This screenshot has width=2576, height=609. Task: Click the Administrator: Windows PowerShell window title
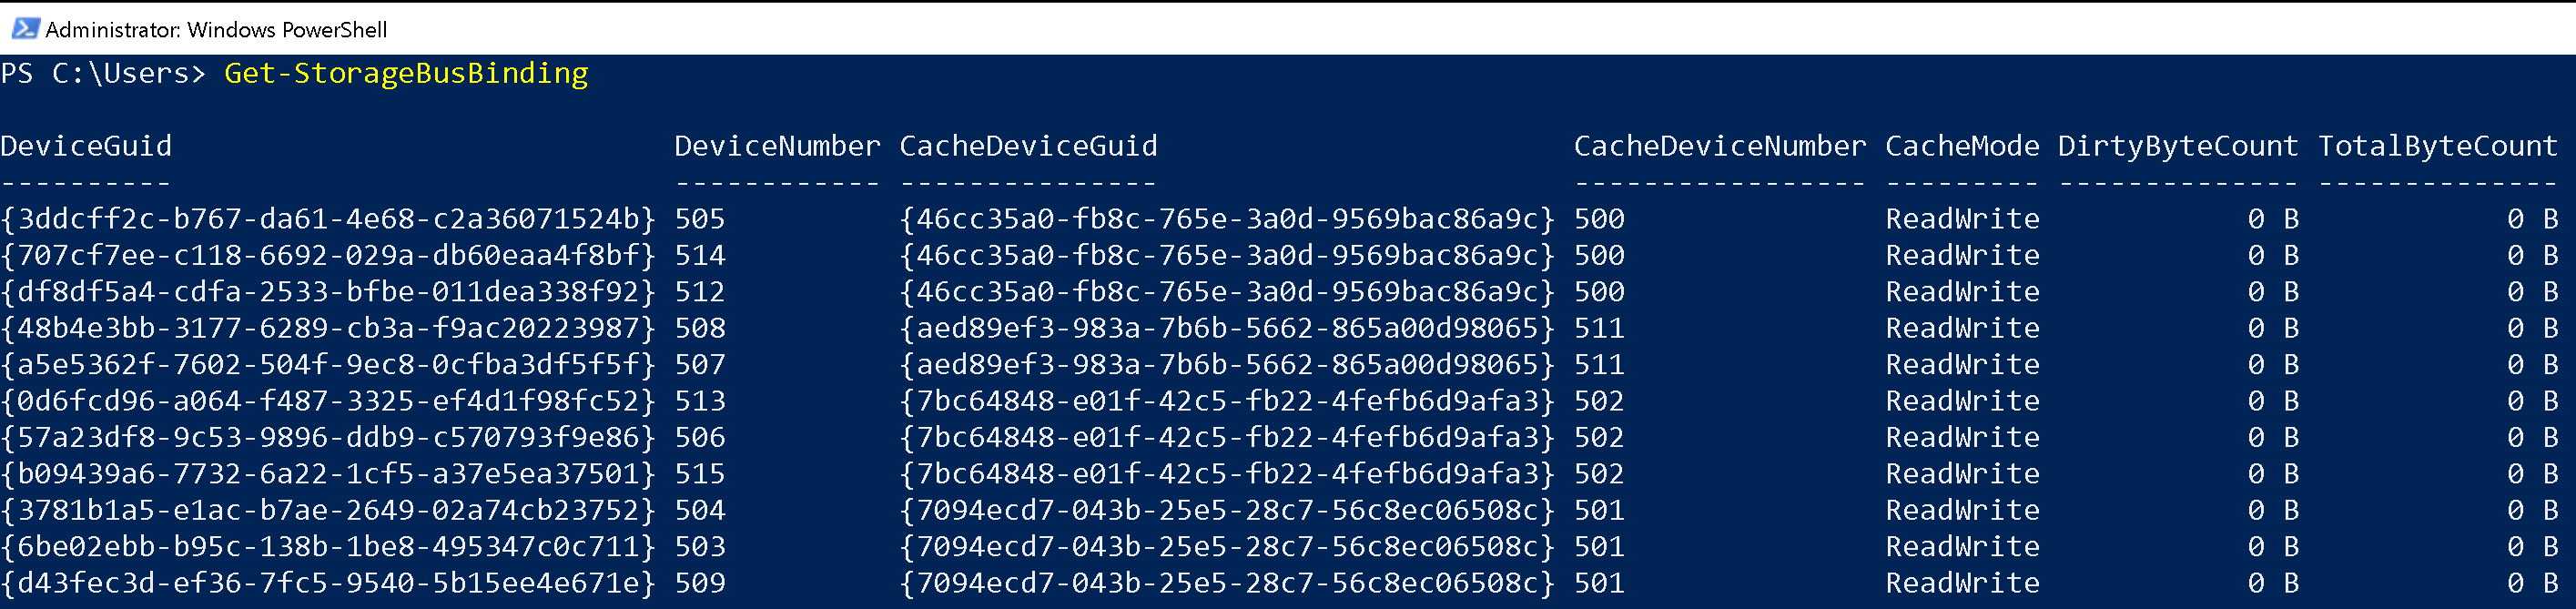216,30
